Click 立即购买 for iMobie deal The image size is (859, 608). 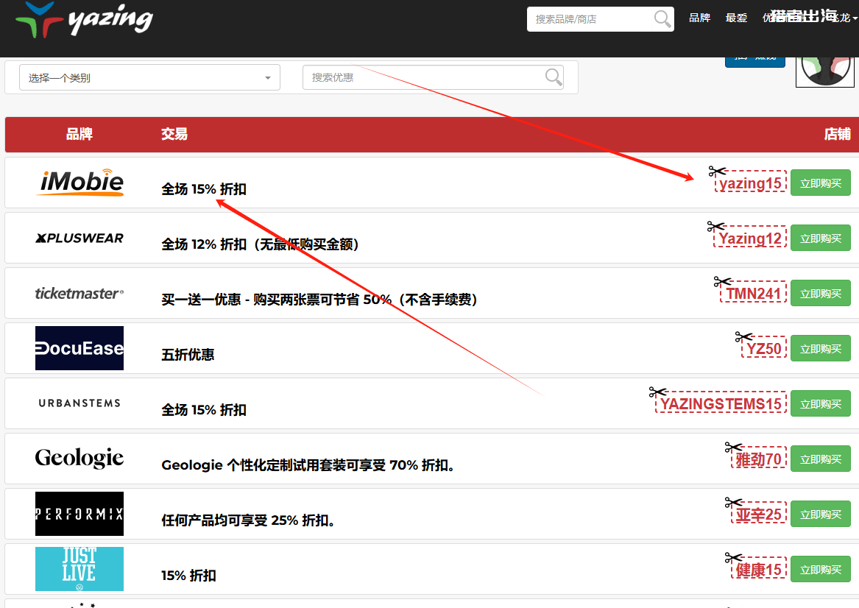(821, 183)
